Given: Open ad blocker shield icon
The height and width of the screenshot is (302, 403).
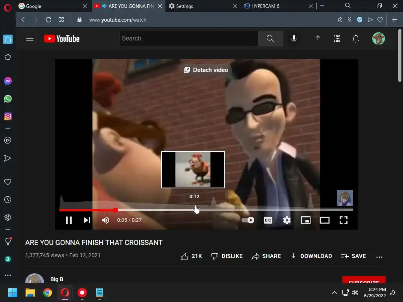Looking at the screenshot, I should 360,20.
